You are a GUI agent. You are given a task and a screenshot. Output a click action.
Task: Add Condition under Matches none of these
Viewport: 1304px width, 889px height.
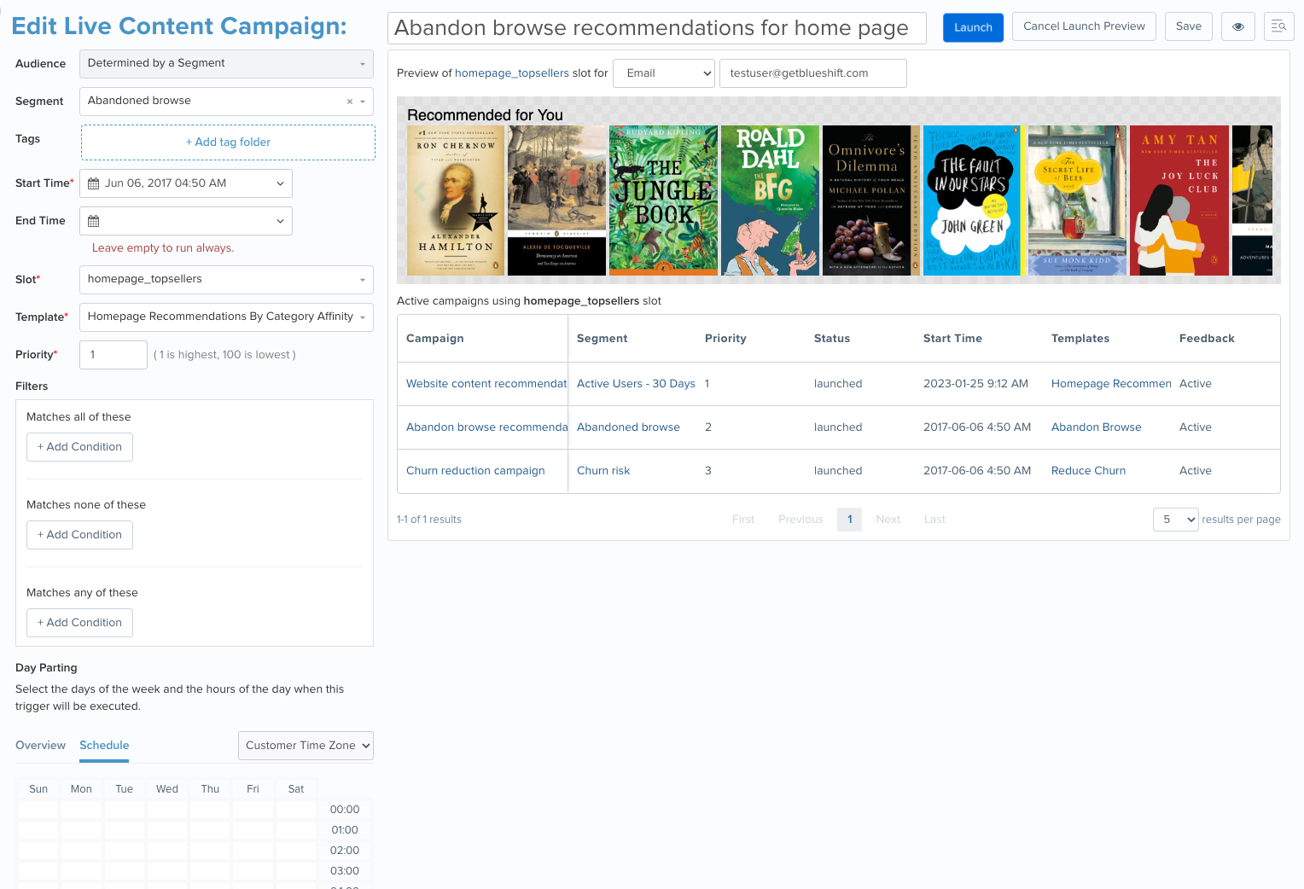point(79,535)
